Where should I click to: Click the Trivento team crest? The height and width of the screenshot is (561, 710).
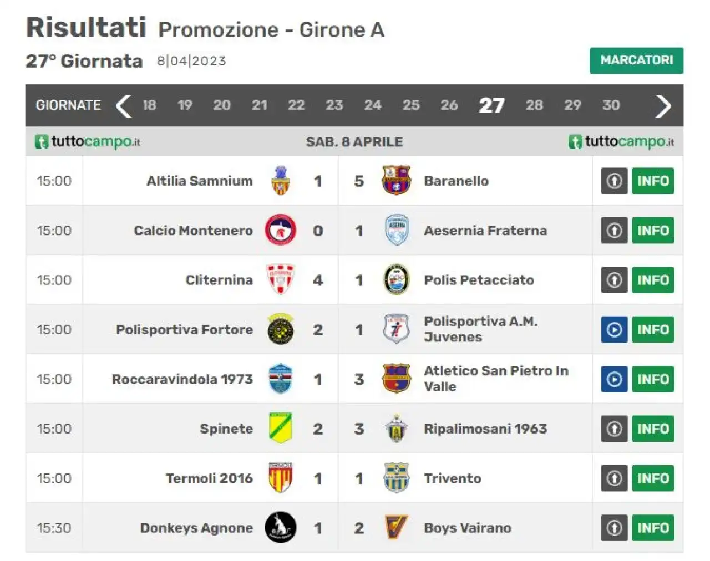click(396, 478)
